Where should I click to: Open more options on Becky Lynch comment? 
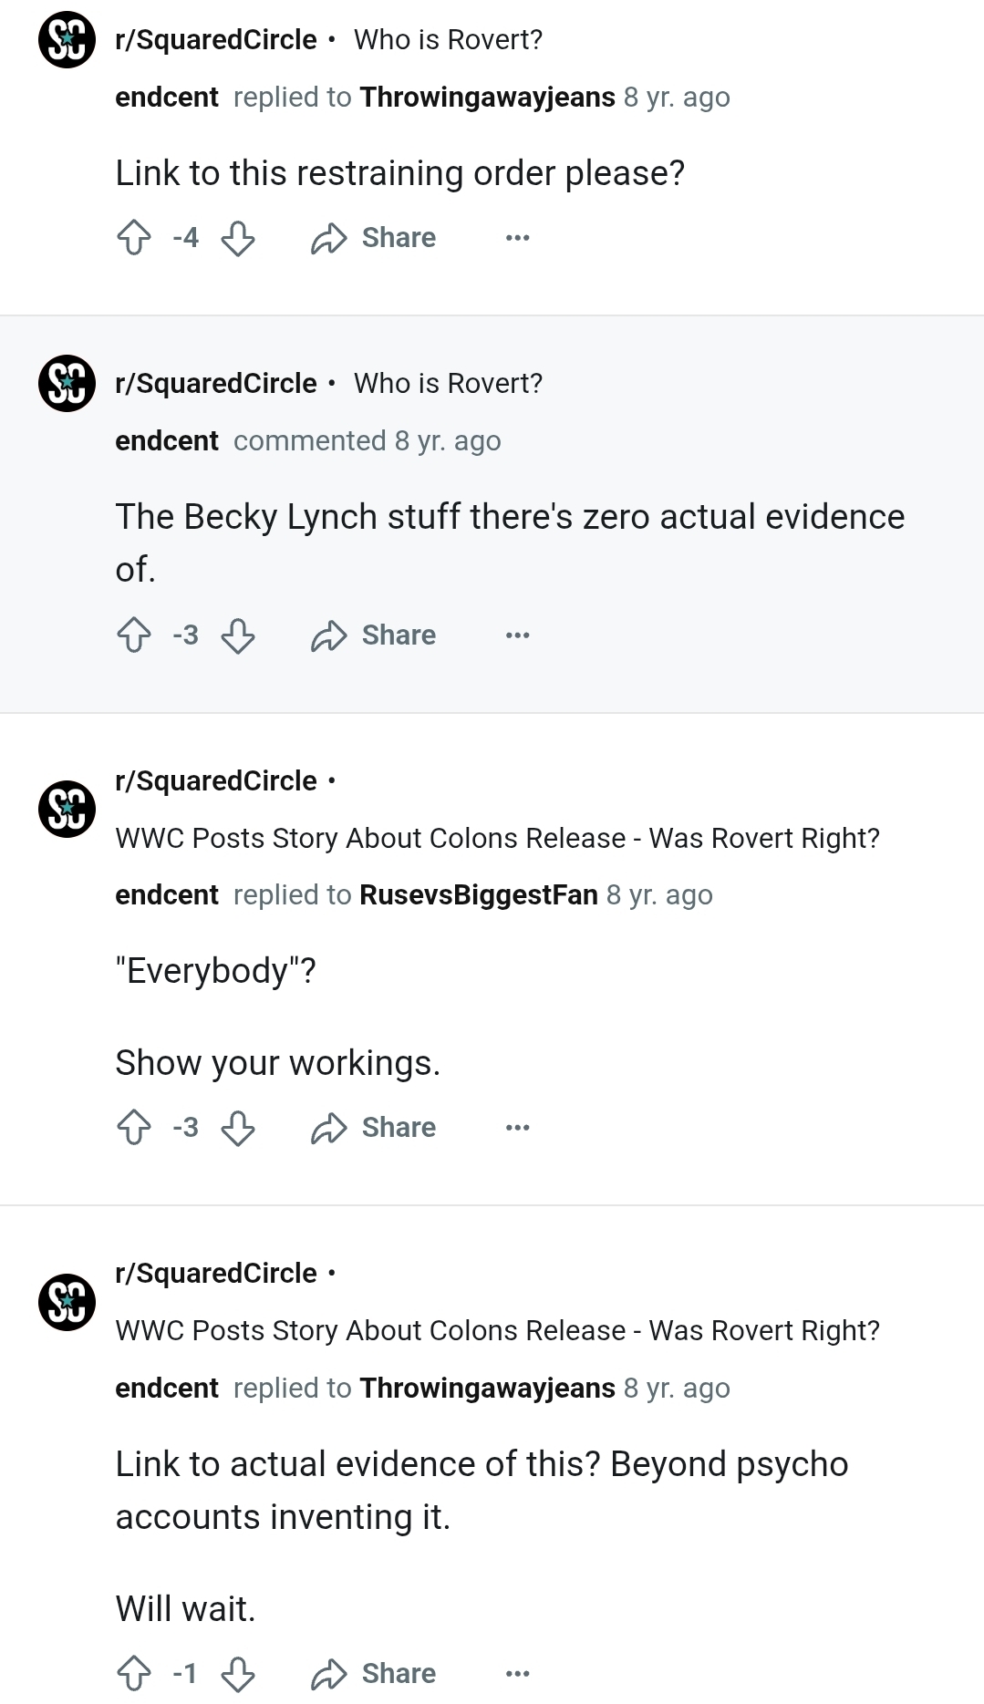[517, 635]
